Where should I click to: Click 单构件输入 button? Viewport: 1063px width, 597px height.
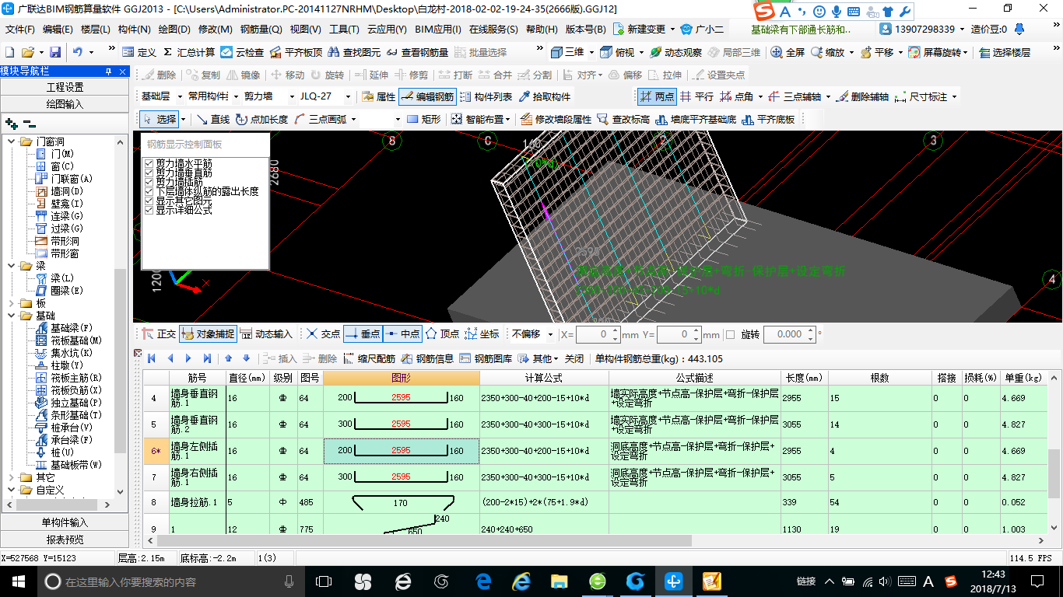pyautogui.click(x=65, y=522)
